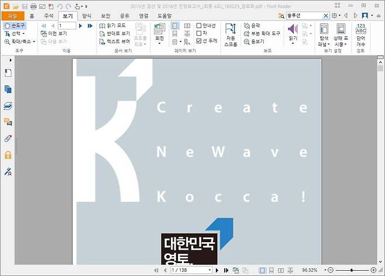The width and height of the screenshot is (385, 276).
Task: Open the Layers panel in sidebar
Action: point(8,106)
